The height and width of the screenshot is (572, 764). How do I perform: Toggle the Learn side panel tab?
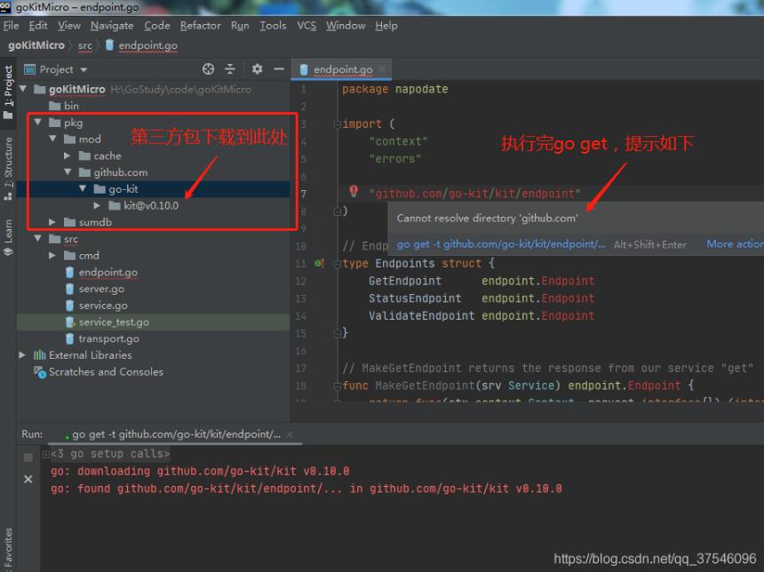[8, 236]
